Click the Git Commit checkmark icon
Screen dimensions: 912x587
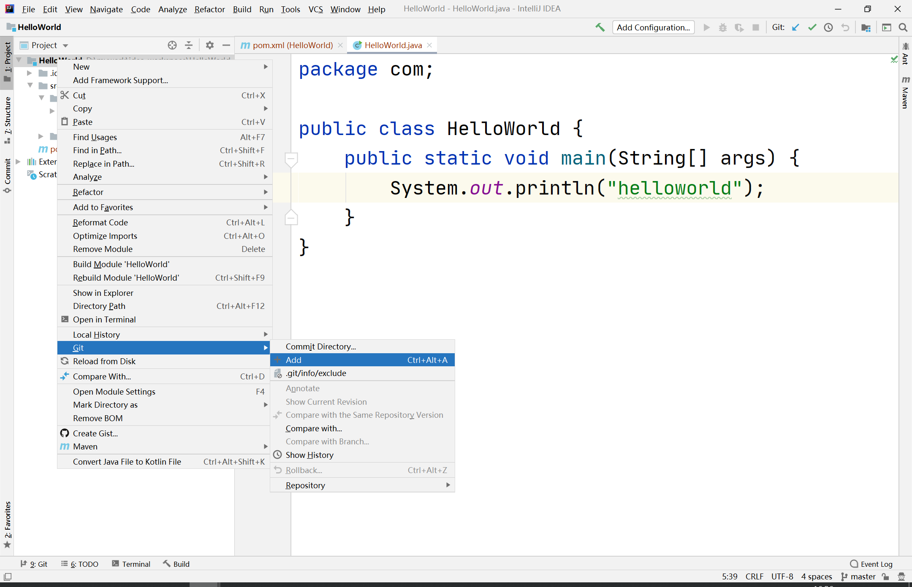[x=812, y=27]
